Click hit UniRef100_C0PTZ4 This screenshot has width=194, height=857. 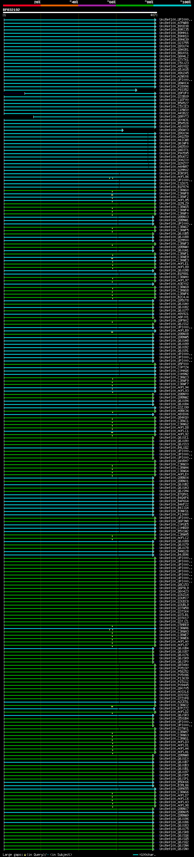174,367
